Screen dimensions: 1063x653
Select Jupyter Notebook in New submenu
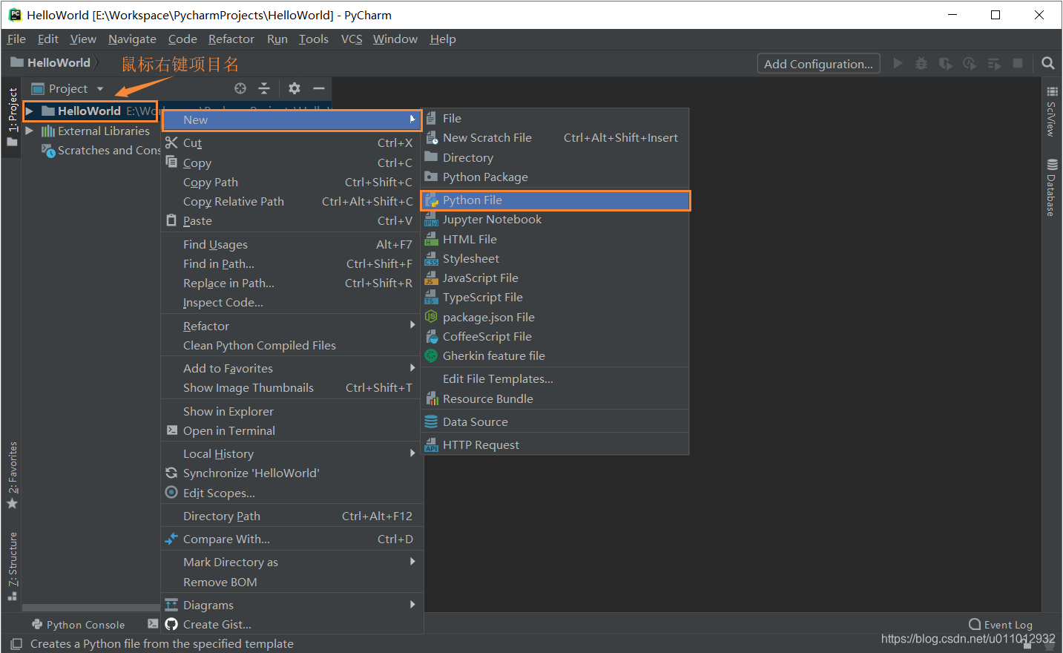[555, 220]
